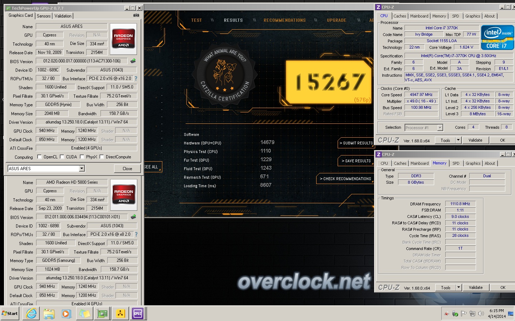Image resolution: width=515 pixels, height=321 pixels.
Task: Click the red AMD Catalyst tray icon
Action: tap(447, 314)
